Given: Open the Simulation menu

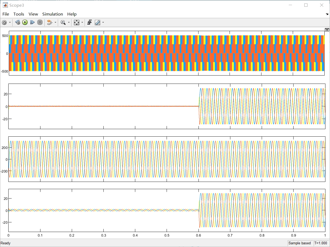Looking at the screenshot, I should [52, 14].
